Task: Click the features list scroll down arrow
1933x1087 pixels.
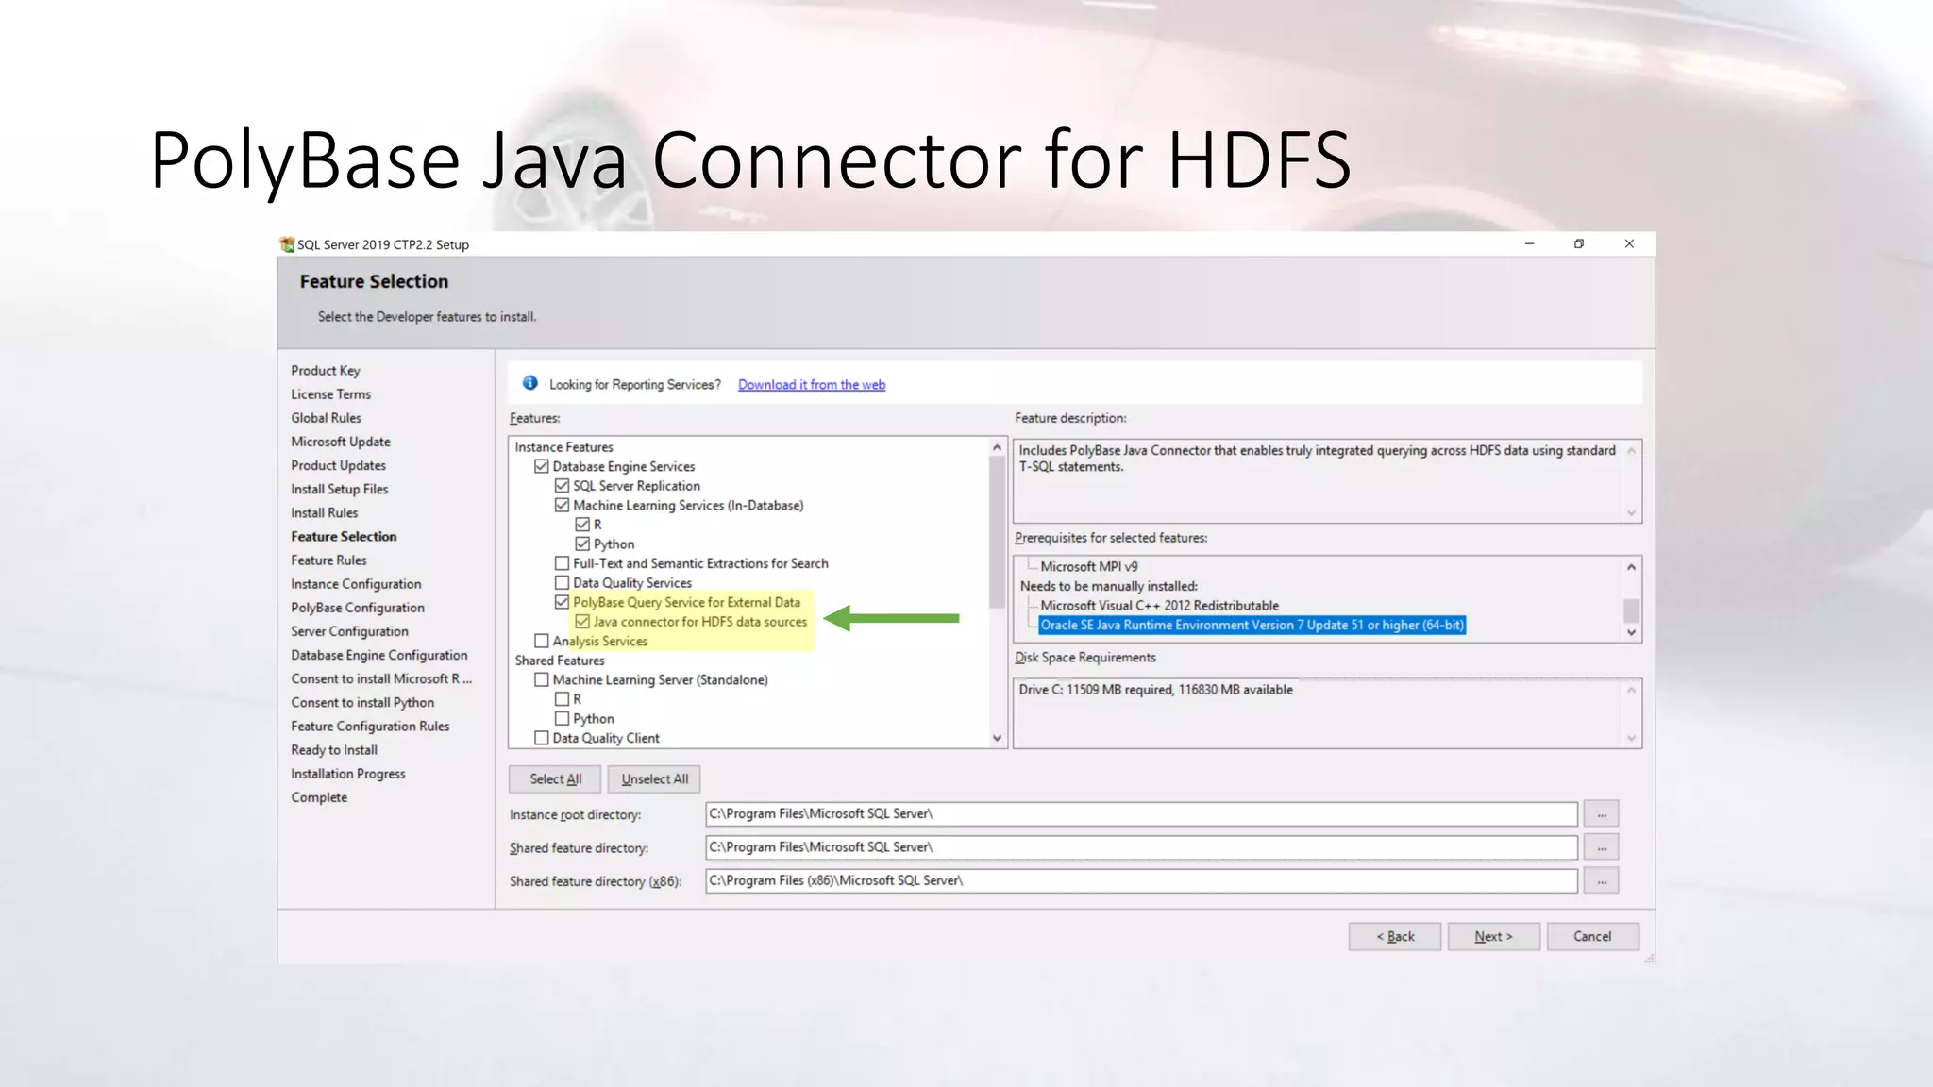Action: coord(997,738)
